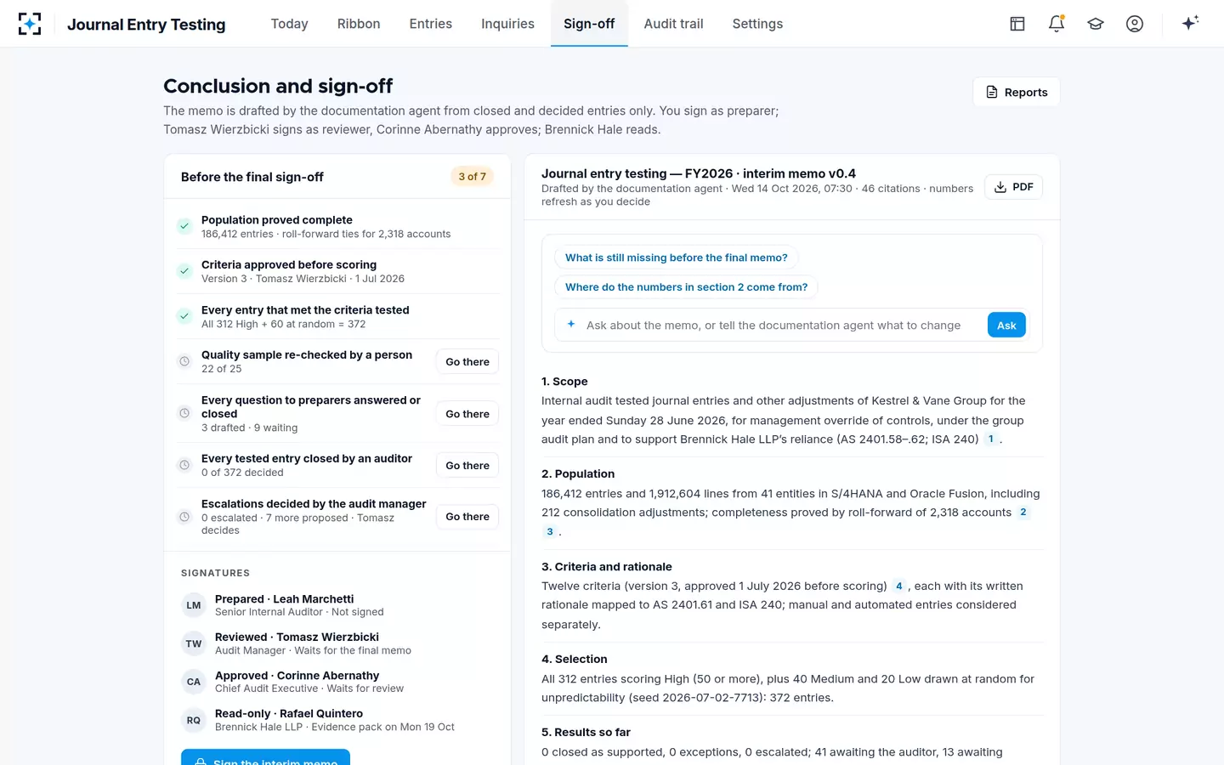The image size is (1224, 765).
Task: Click the blue Ask button
Action: pyautogui.click(x=1006, y=325)
